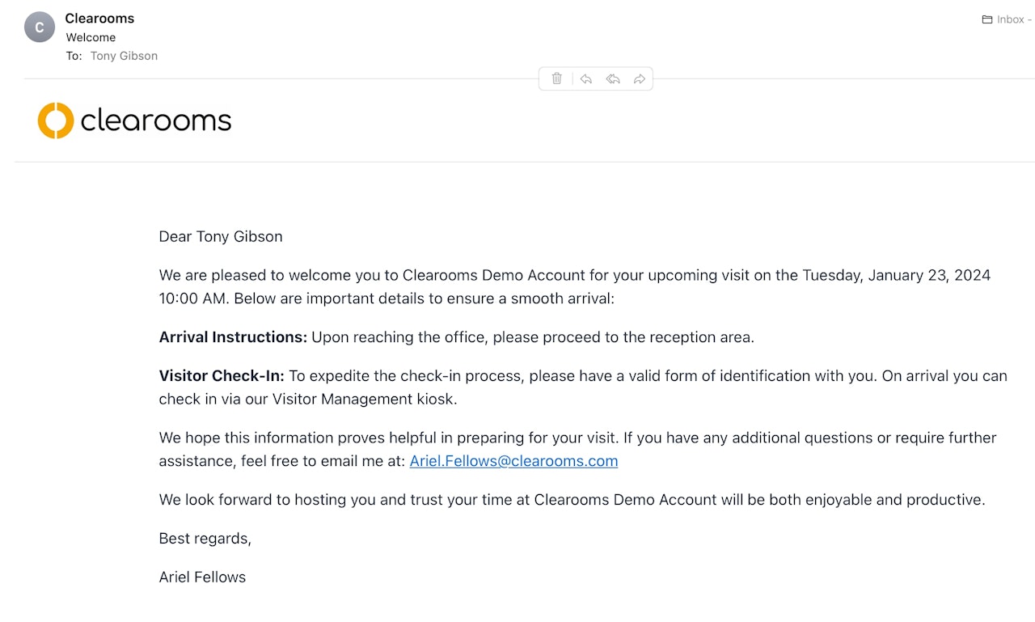Image resolution: width=1035 pixels, height=622 pixels.
Task: Click the Reply arrow icon
Action: click(586, 78)
